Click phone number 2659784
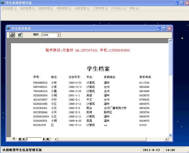Image resolution: width=189 pixels, height=153 pixels. coord(144,112)
